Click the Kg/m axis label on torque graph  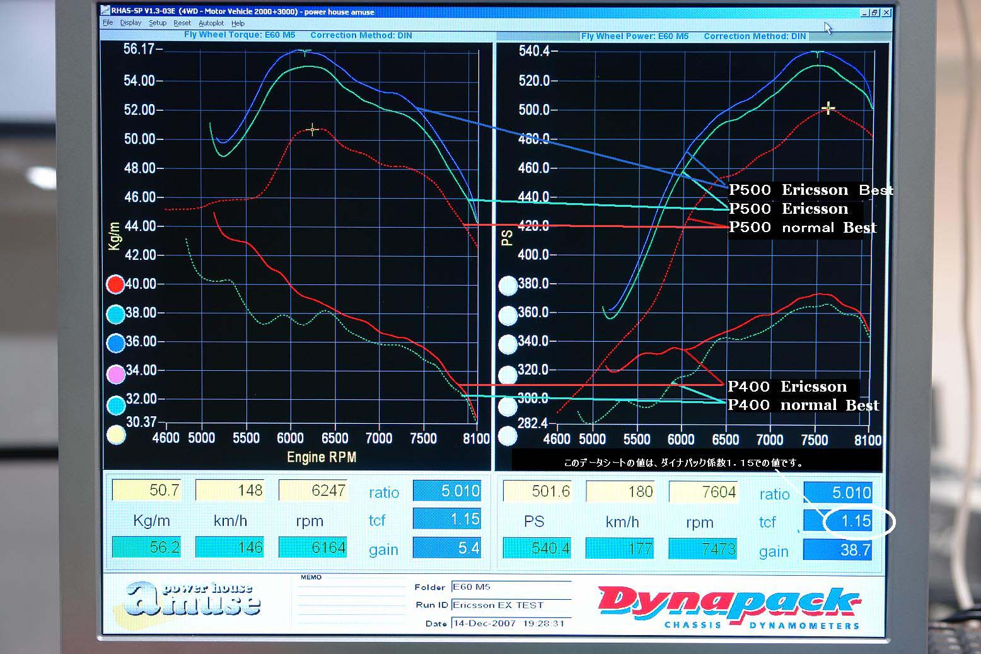point(114,236)
